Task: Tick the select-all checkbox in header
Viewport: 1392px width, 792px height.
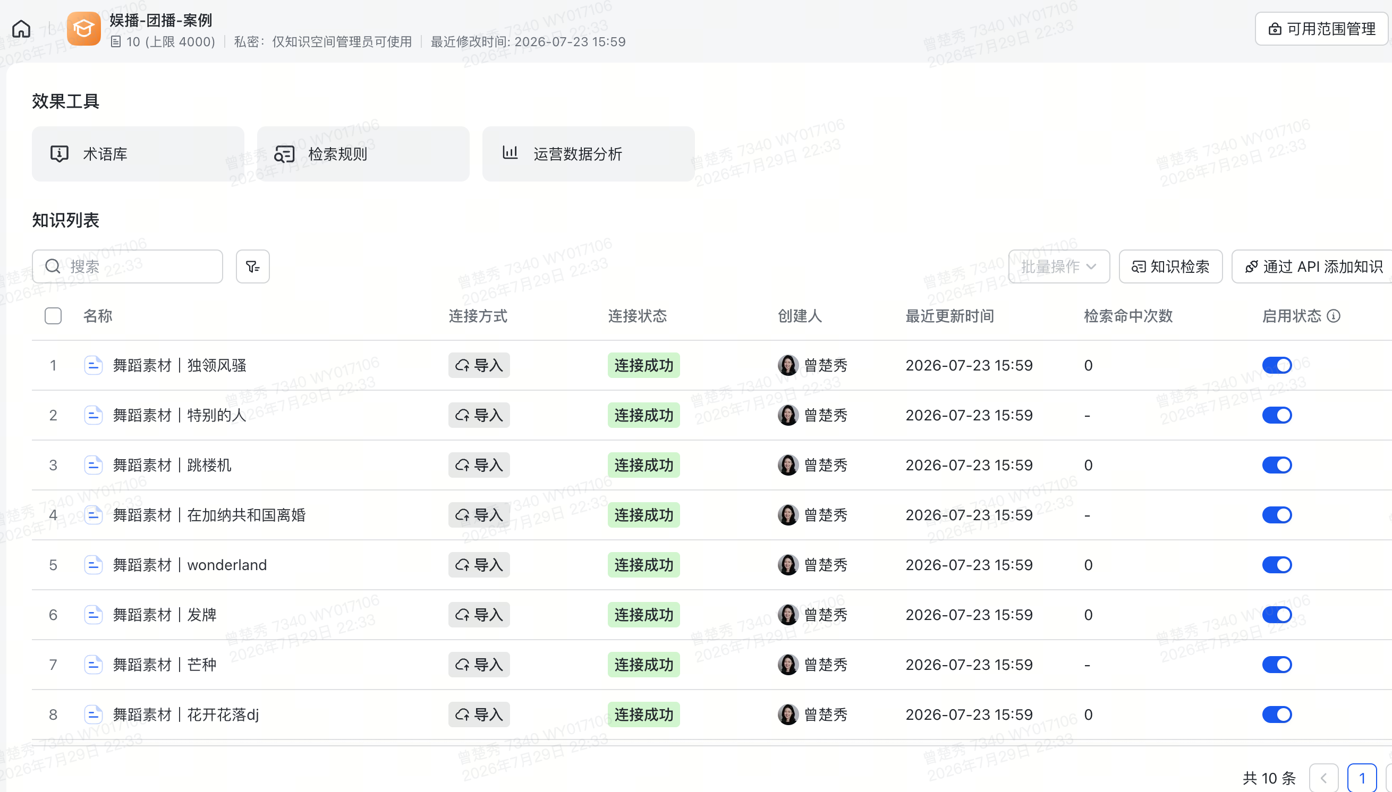Action: 53,316
